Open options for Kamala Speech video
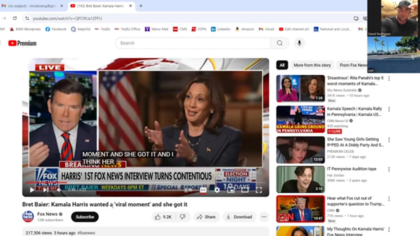Viewport: 420px width, 236px height. 389,109
